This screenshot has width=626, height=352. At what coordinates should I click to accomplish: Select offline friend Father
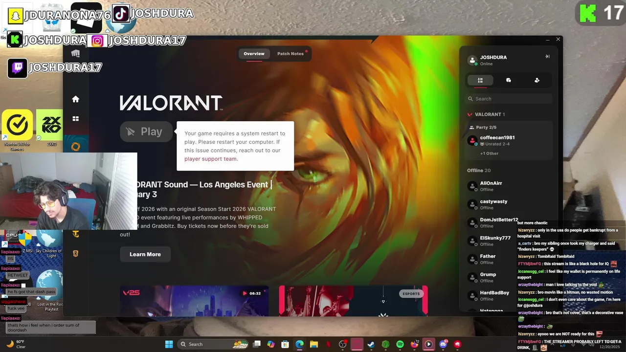pyautogui.click(x=509, y=259)
